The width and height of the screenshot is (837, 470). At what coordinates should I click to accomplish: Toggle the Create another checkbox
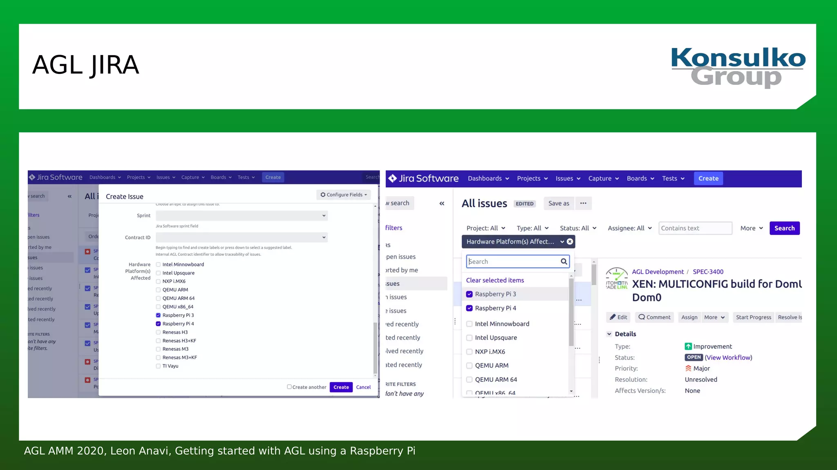pos(289,387)
